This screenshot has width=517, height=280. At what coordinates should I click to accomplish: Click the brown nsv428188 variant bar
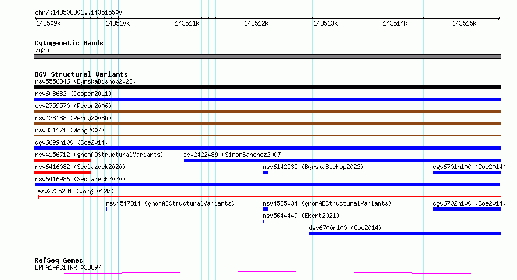267,124
